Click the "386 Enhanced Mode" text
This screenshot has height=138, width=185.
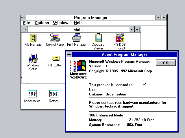coord(106,115)
